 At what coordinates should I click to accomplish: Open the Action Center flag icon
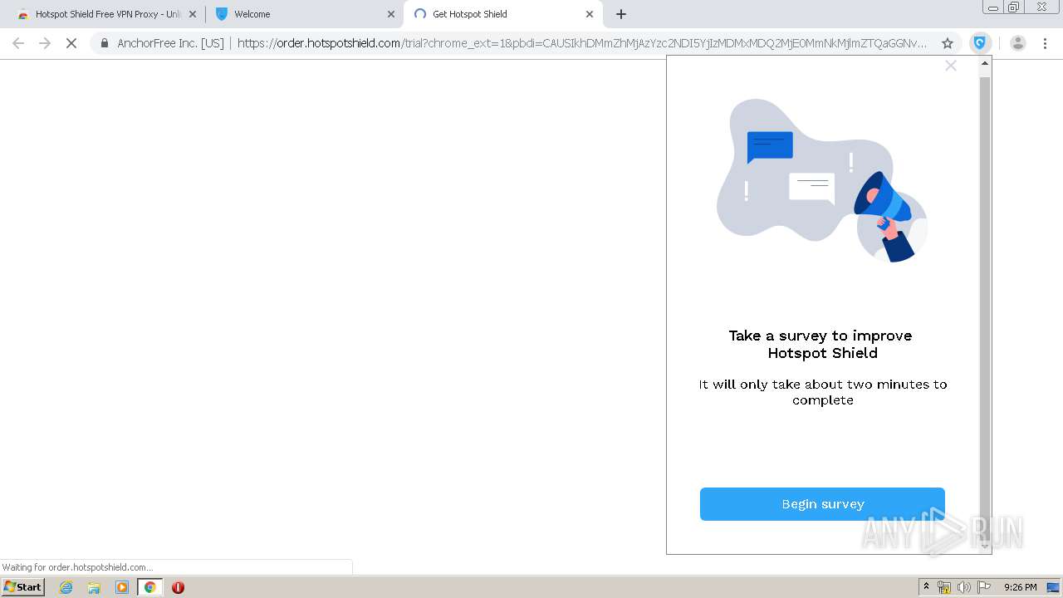click(984, 587)
